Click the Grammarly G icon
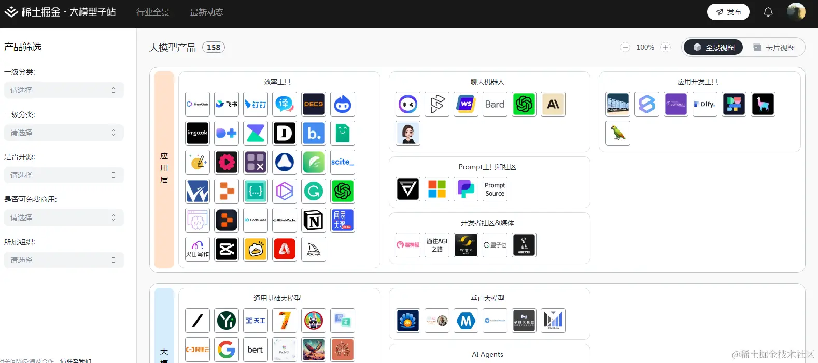Viewport: 818px width, 363px height. click(x=314, y=191)
